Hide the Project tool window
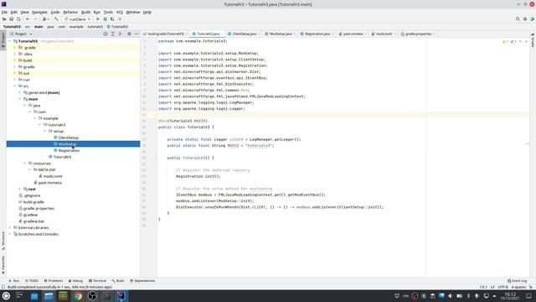The height and width of the screenshot is (302, 536). click(x=137, y=34)
